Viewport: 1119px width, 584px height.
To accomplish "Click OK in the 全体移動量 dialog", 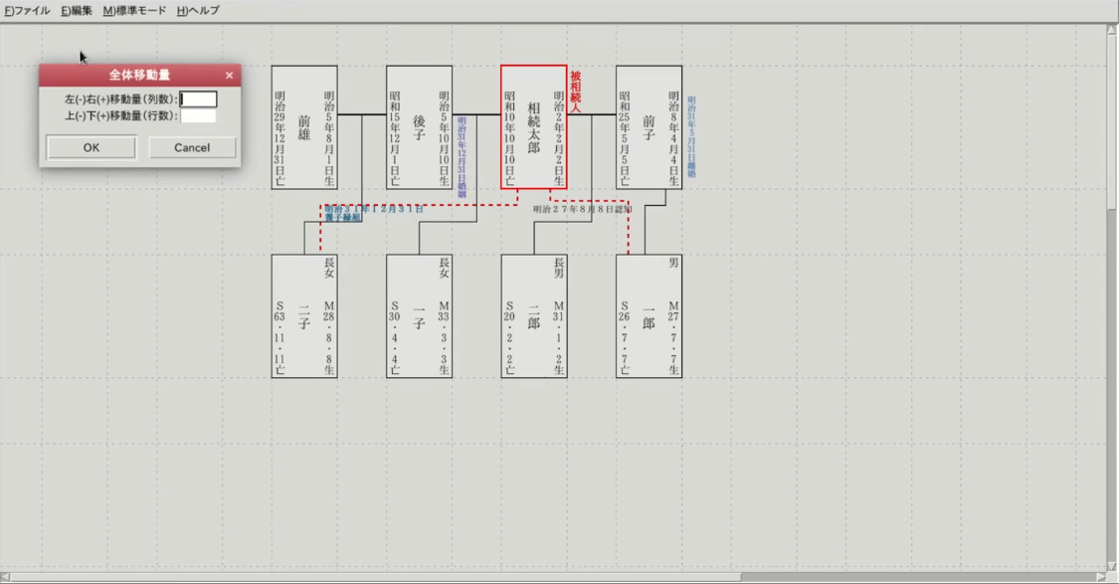I will point(92,147).
